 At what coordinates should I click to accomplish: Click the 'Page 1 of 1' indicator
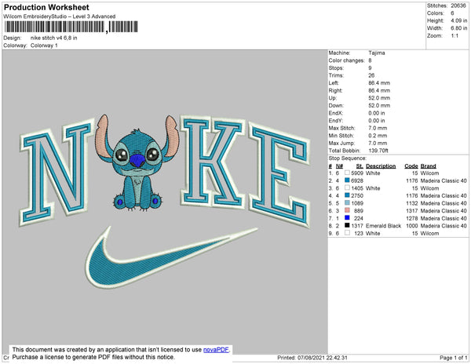[453, 358]
